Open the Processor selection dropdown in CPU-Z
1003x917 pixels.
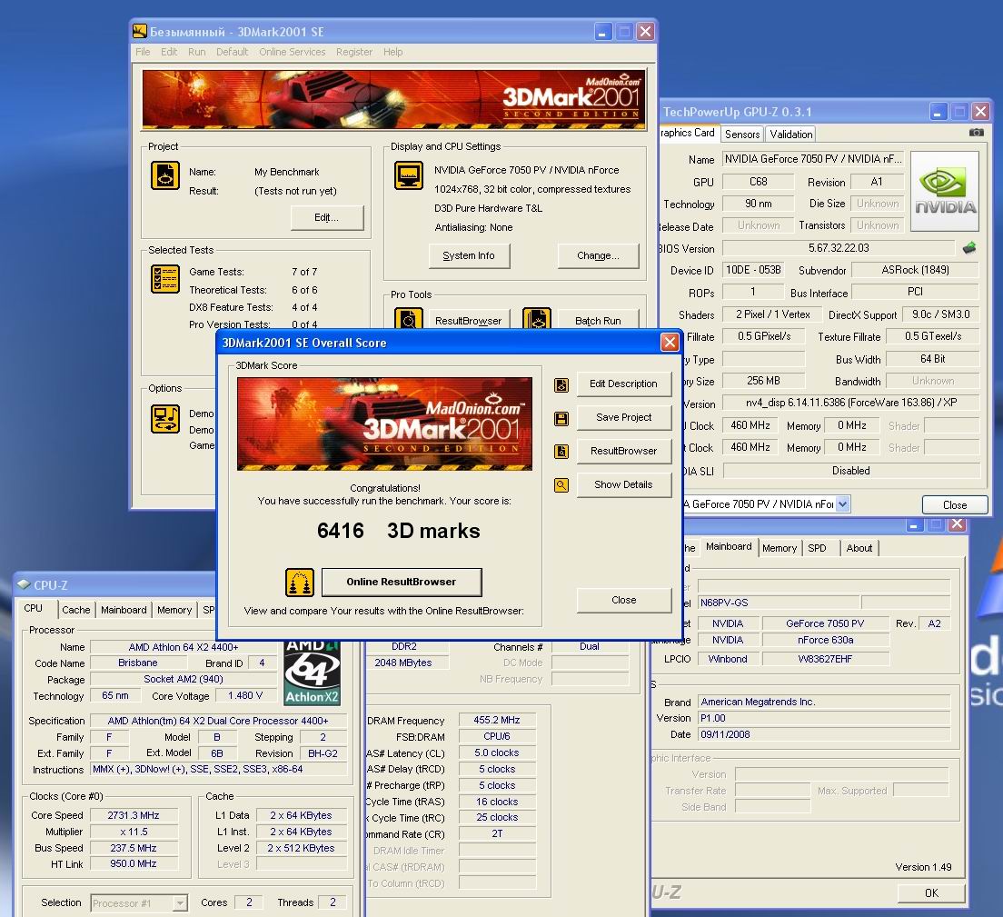coord(181,903)
